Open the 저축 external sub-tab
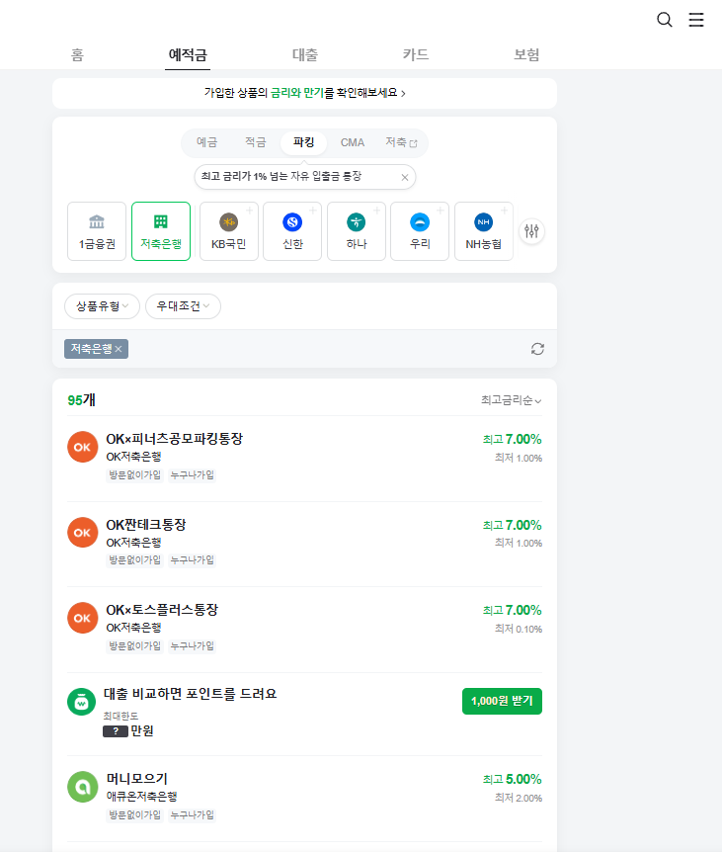This screenshot has height=852, width=722. click(x=401, y=142)
